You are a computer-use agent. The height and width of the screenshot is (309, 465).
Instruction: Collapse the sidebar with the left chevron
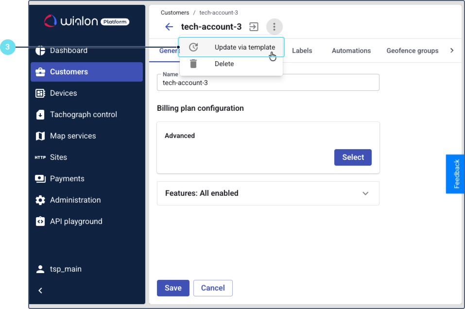40,291
